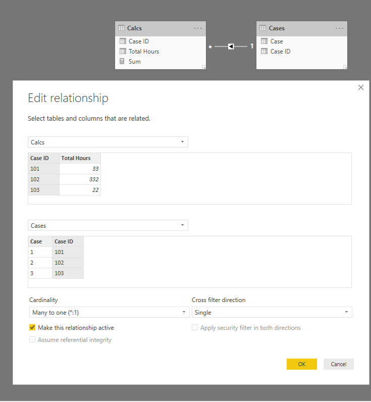The height and width of the screenshot is (402, 371).
Task: Click the Case value 2 cell
Action: pyautogui.click(x=40, y=263)
